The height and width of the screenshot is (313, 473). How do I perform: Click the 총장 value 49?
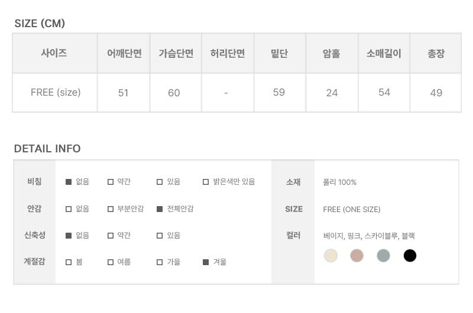point(436,93)
